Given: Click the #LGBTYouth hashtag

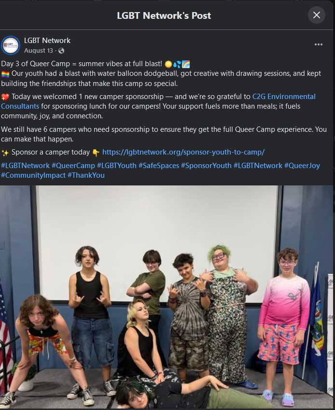Looking at the screenshot, I should [116, 166].
